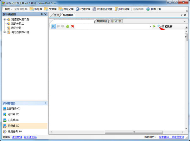190x141 pixels.
Task: Minimize the application window
Action: [x=170, y=2]
